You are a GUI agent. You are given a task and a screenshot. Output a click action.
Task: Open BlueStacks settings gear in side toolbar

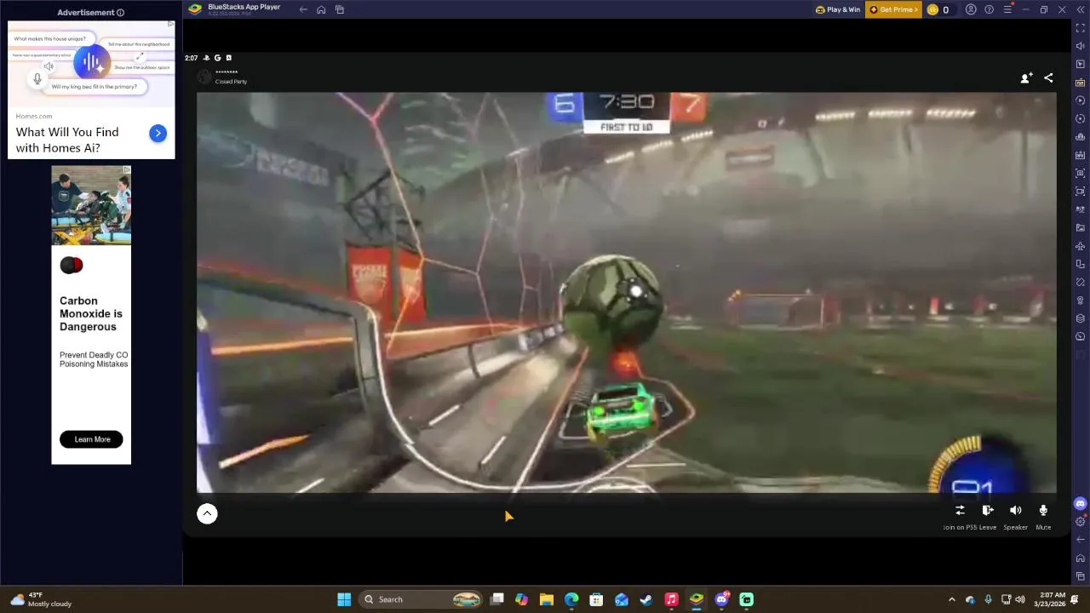[x=1081, y=521]
